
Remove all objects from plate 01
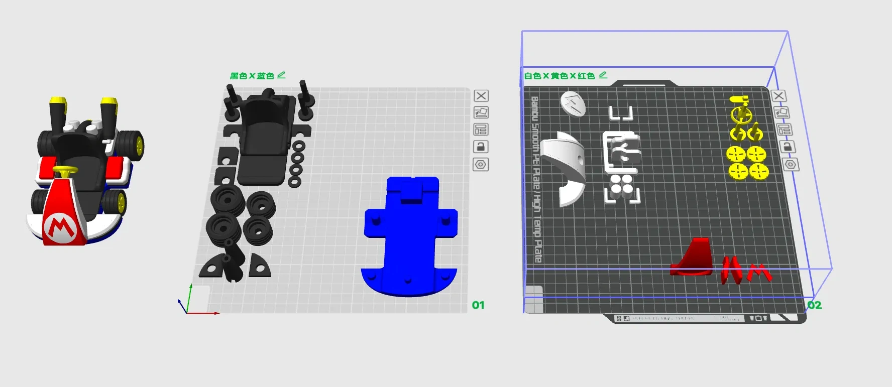[481, 96]
